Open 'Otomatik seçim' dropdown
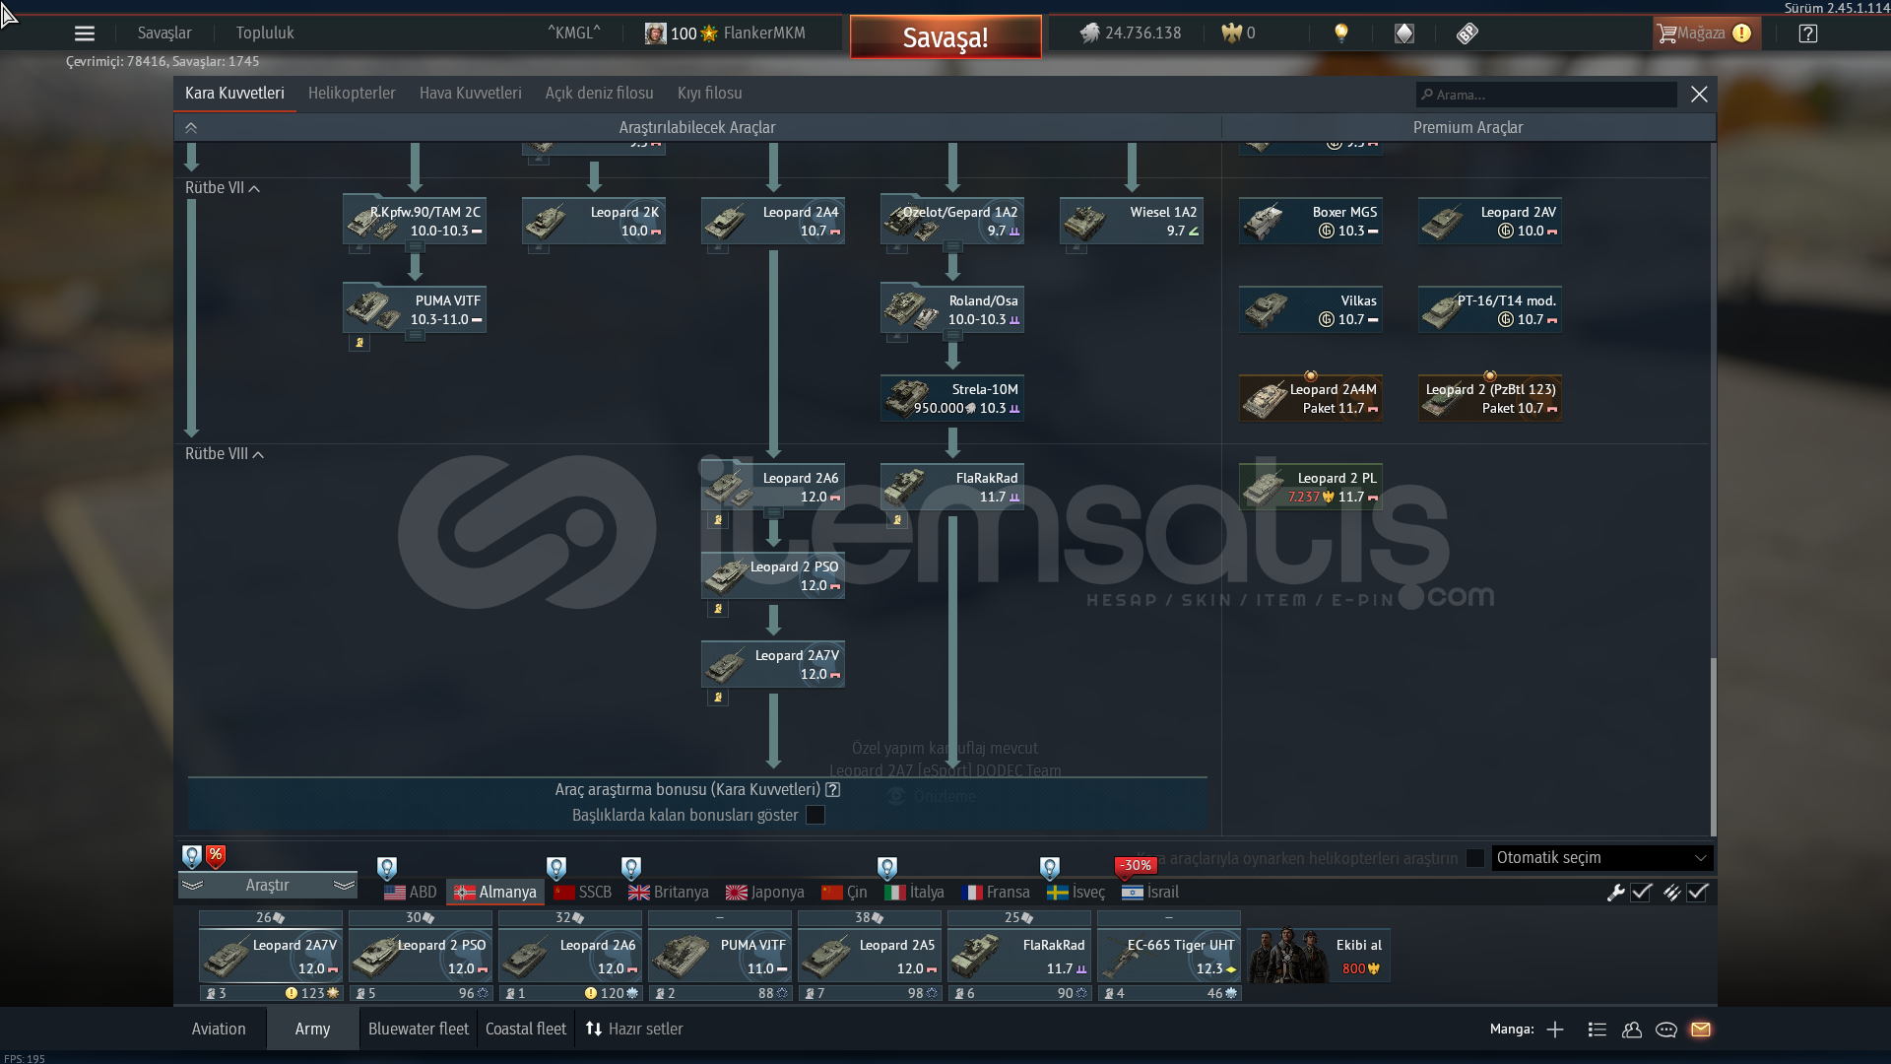 [x=1602, y=858]
